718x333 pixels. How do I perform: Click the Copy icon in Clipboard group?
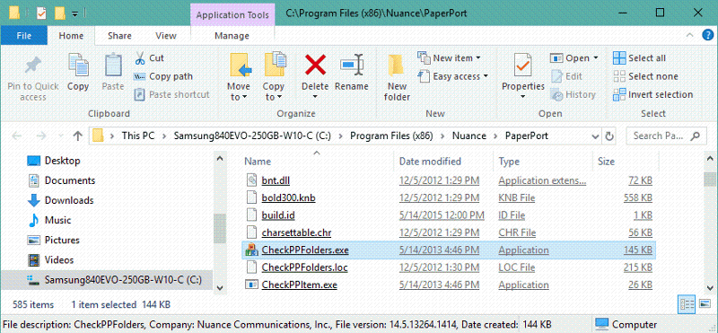click(x=78, y=65)
